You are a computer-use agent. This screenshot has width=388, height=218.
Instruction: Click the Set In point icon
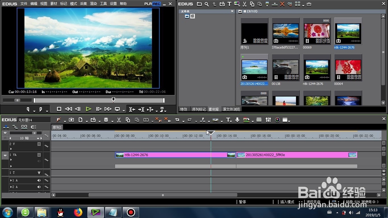(28, 109)
